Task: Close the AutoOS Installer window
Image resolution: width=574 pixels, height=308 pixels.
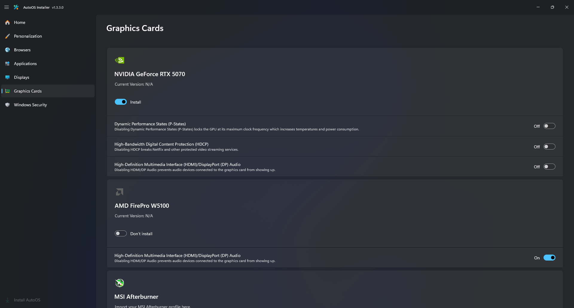Action: tap(567, 7)
